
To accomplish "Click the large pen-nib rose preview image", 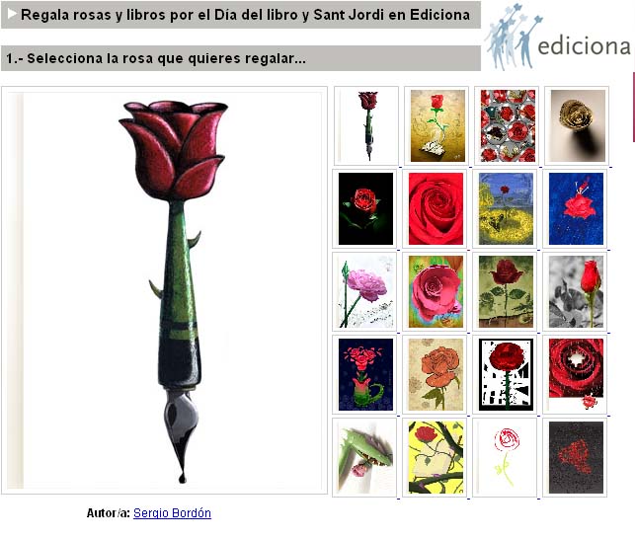I will coord(164,290).
